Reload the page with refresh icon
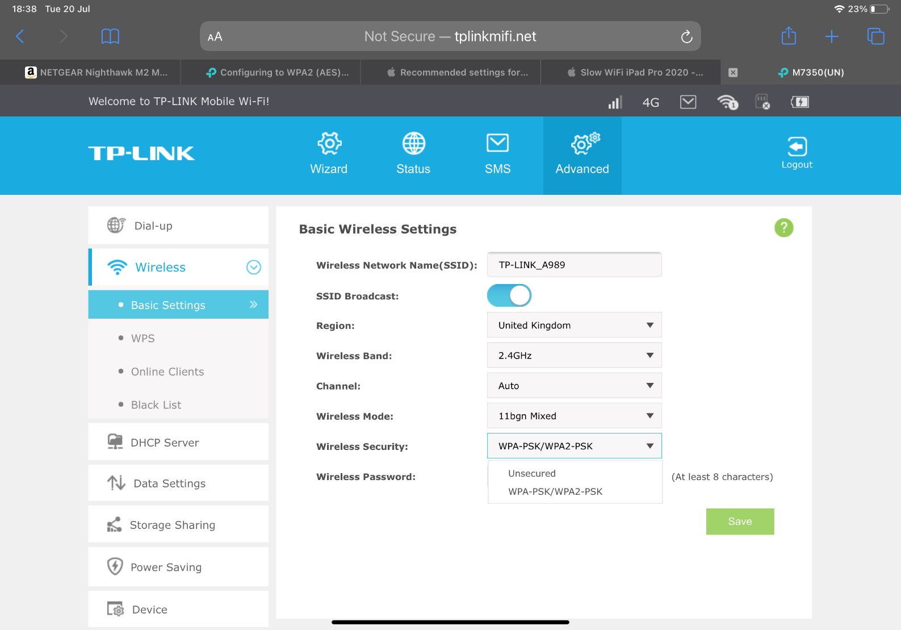Viewport: 901px width, 630px height. [x=686, y=37]
